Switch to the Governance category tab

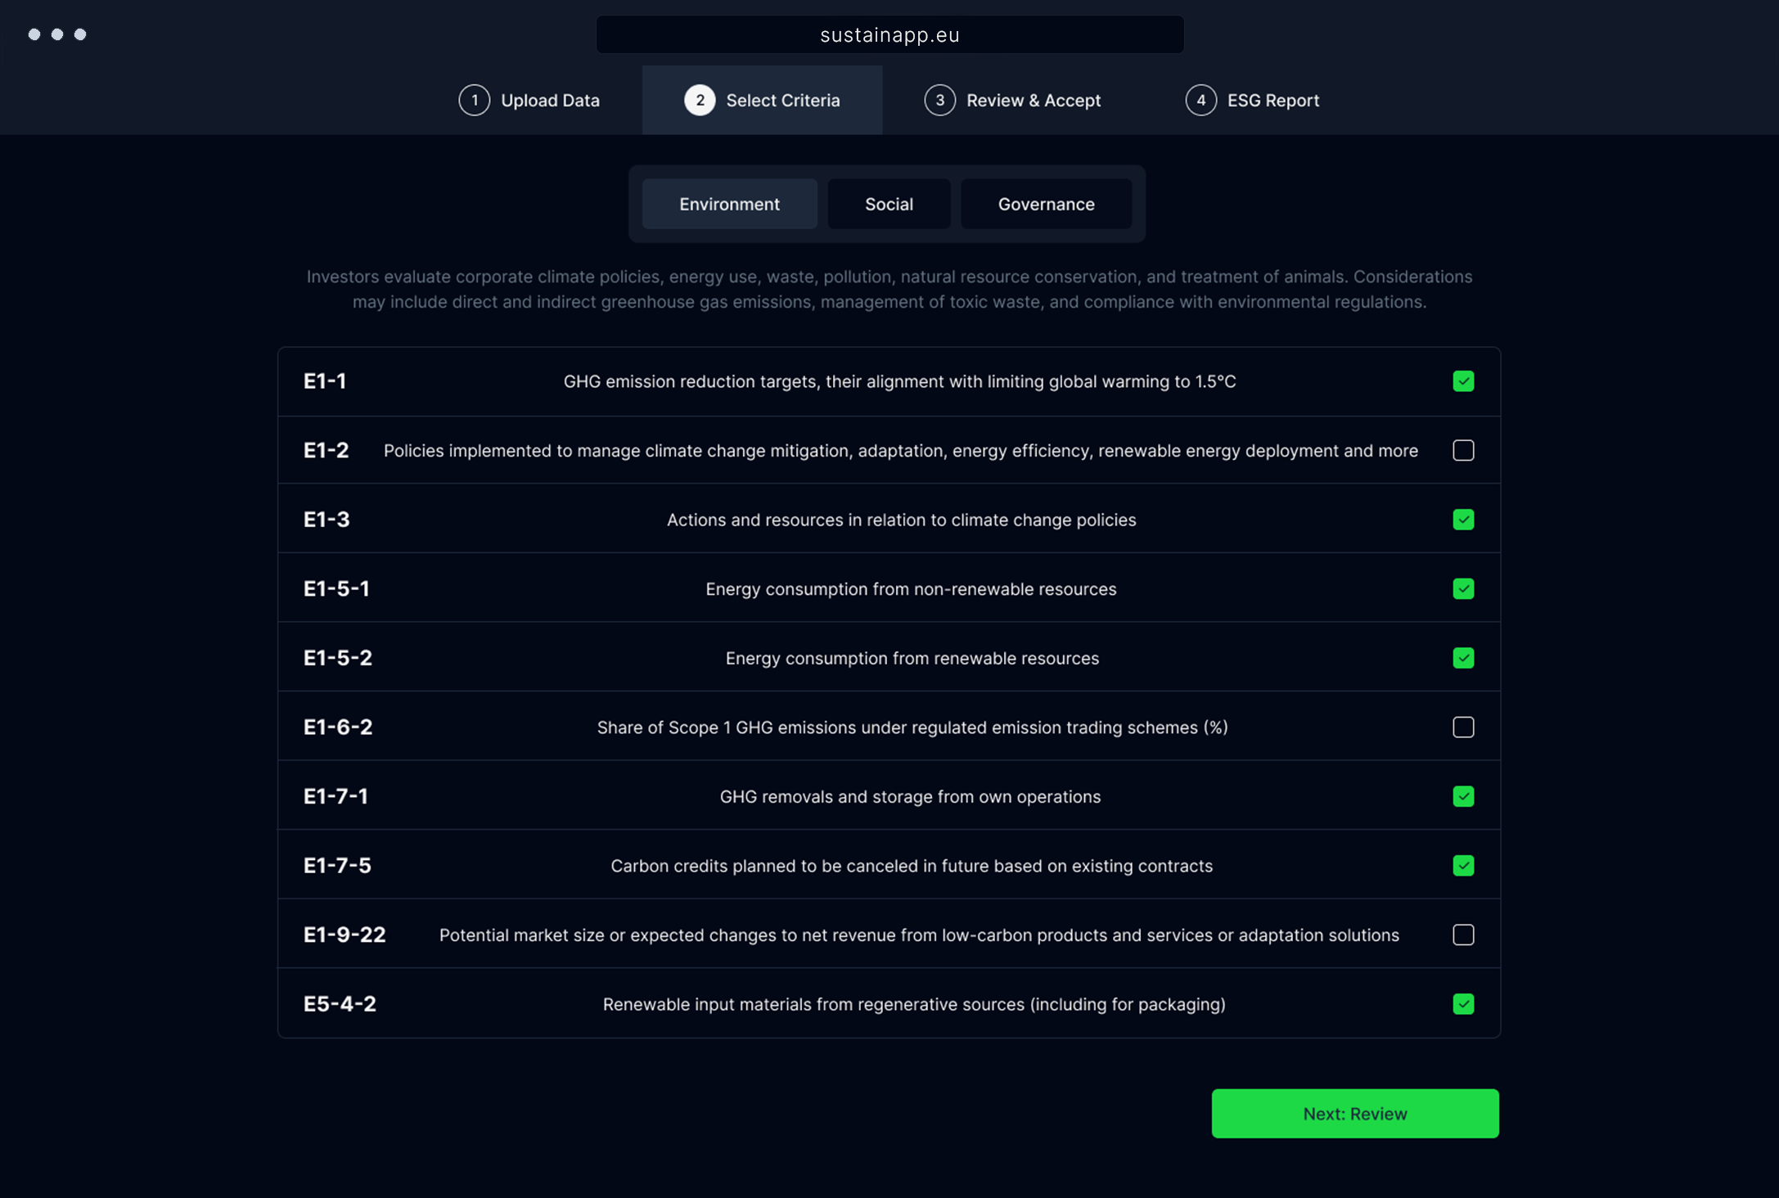pyautogui.click(x=1046, y=204)
